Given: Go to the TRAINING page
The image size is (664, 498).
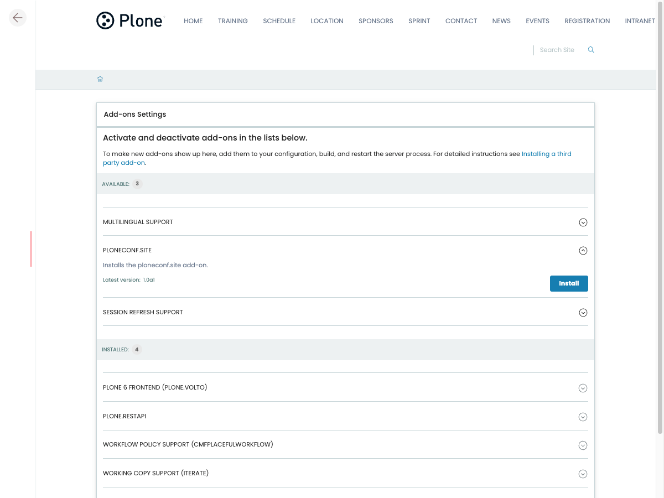Looking at the screenshot, I should (x=233, y=21).
